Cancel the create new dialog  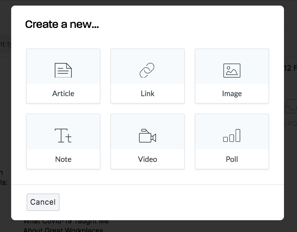coord(43,202)
